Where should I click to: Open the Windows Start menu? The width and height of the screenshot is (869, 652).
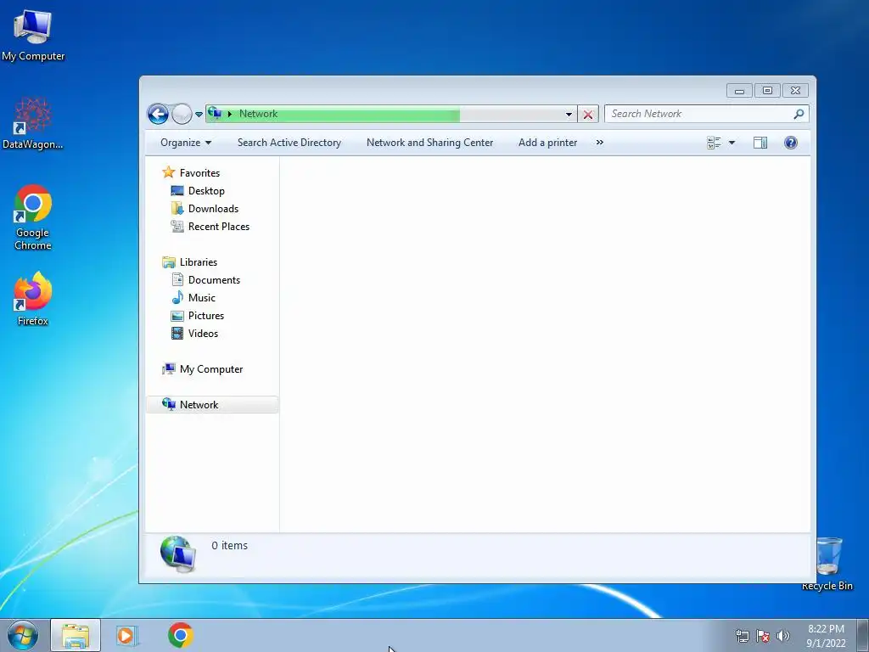pyautogui.click(x=23, y=635)
